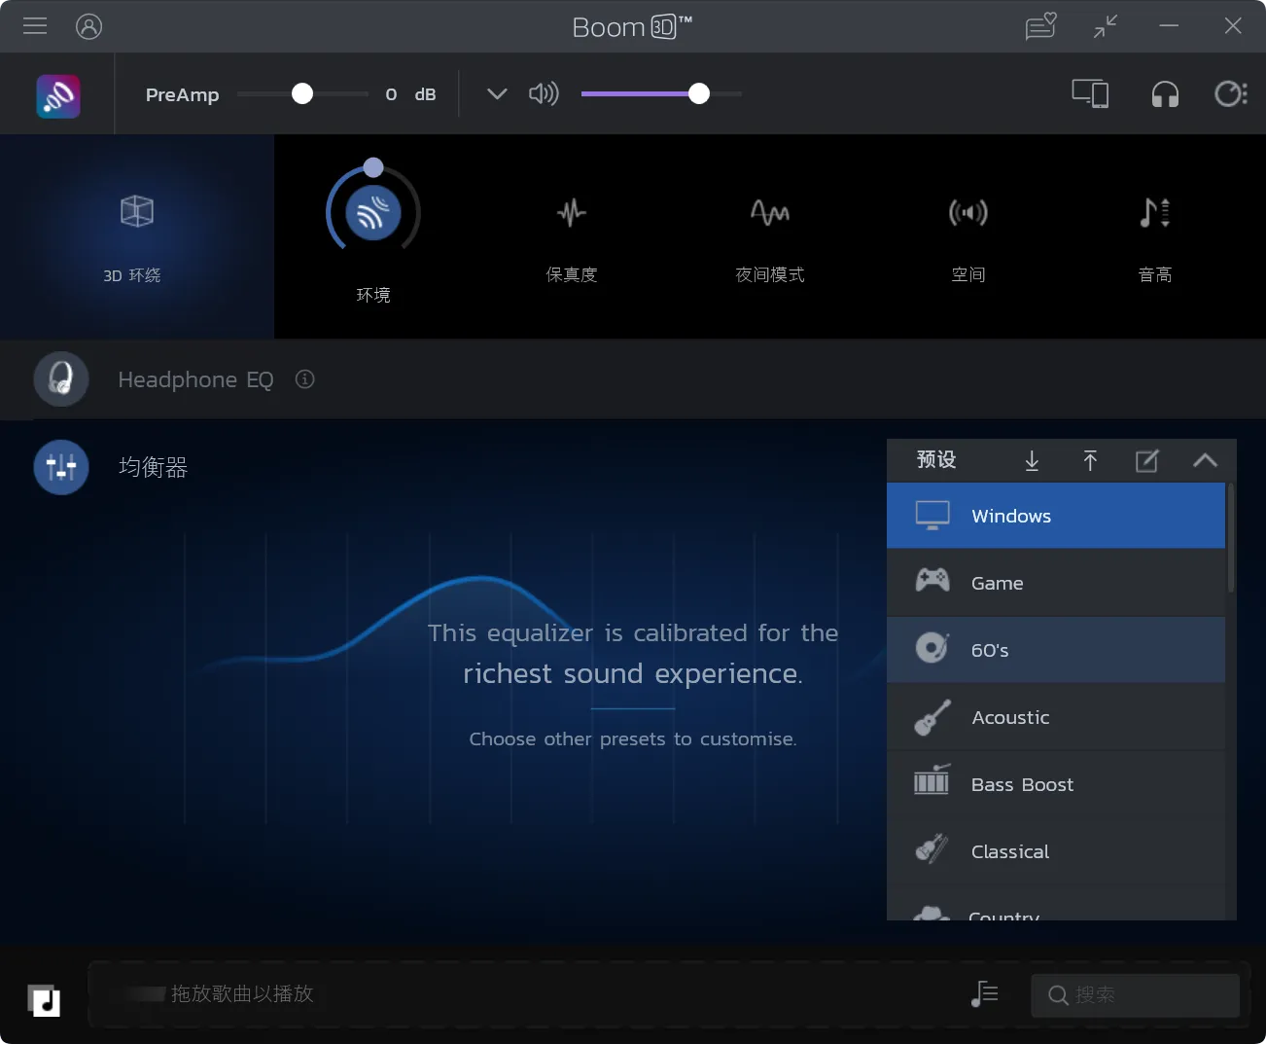The width and height of the screenshot is (1266, 1044).
Task: Export preset with upload arrow icon
Action: (1090, 460)
